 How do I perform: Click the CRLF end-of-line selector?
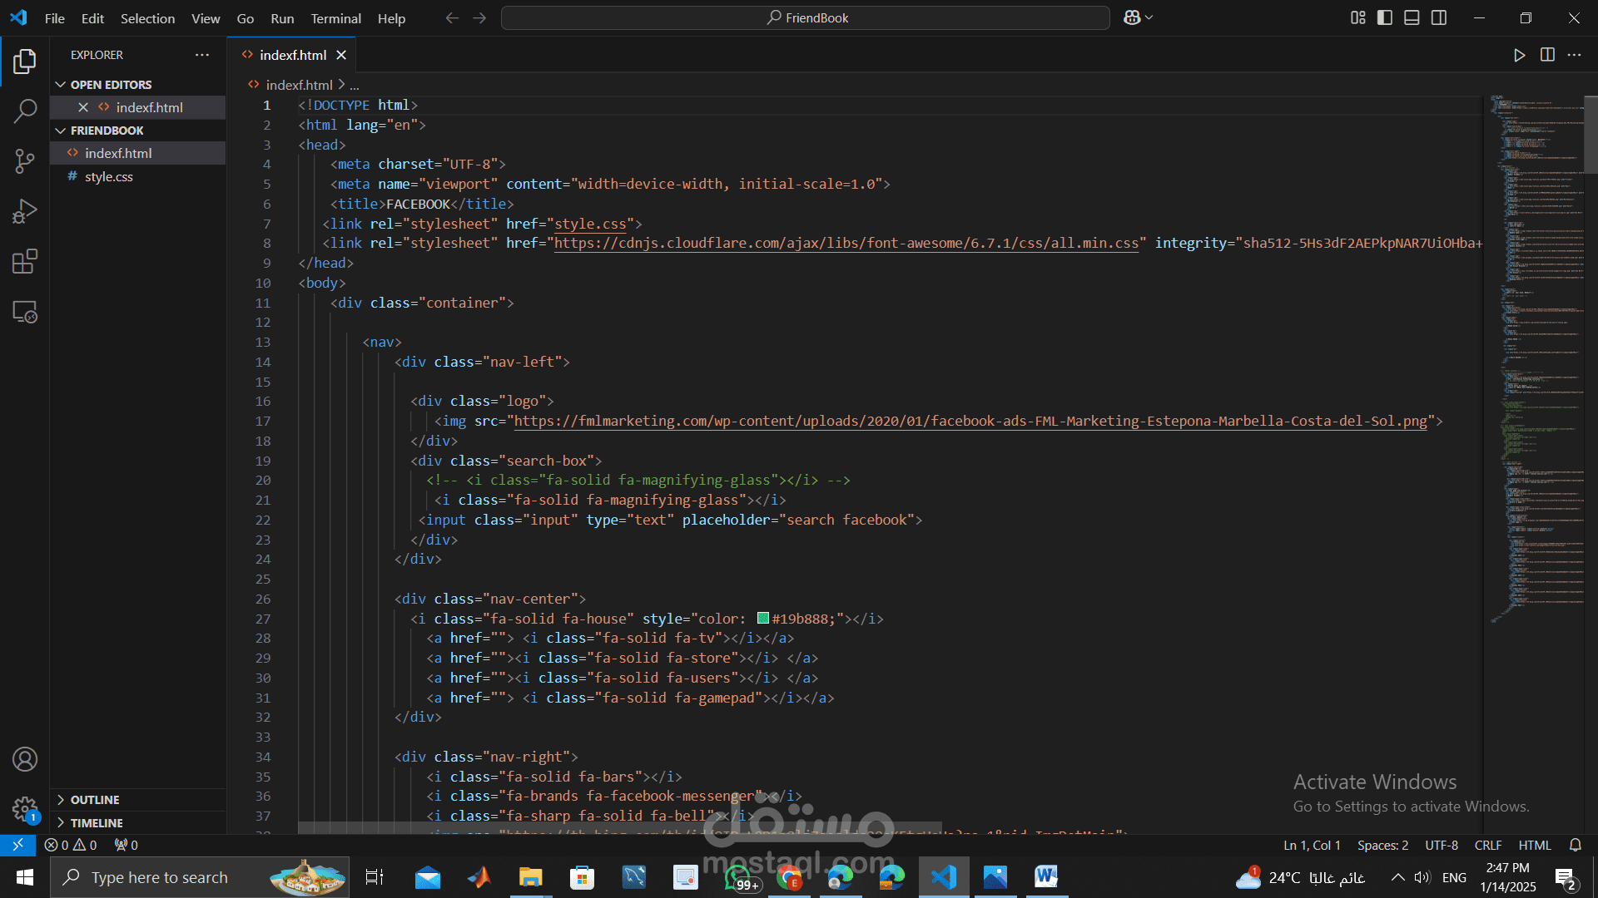(x=1487, y=845)
